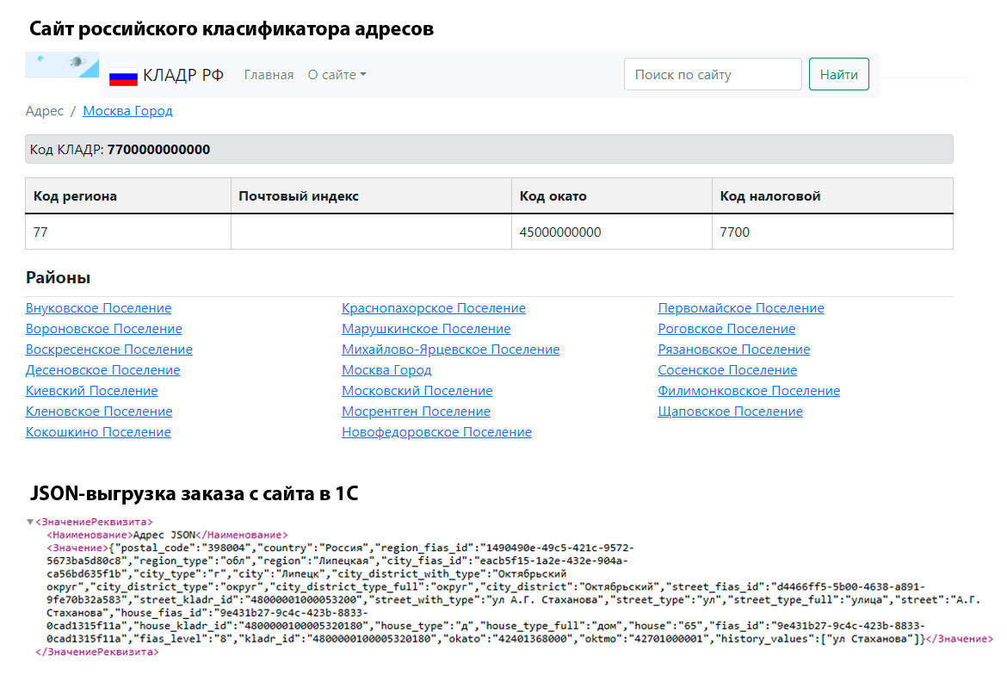
Task: Click the 'КЛАДР РФ' brand title
Action: 183,75
